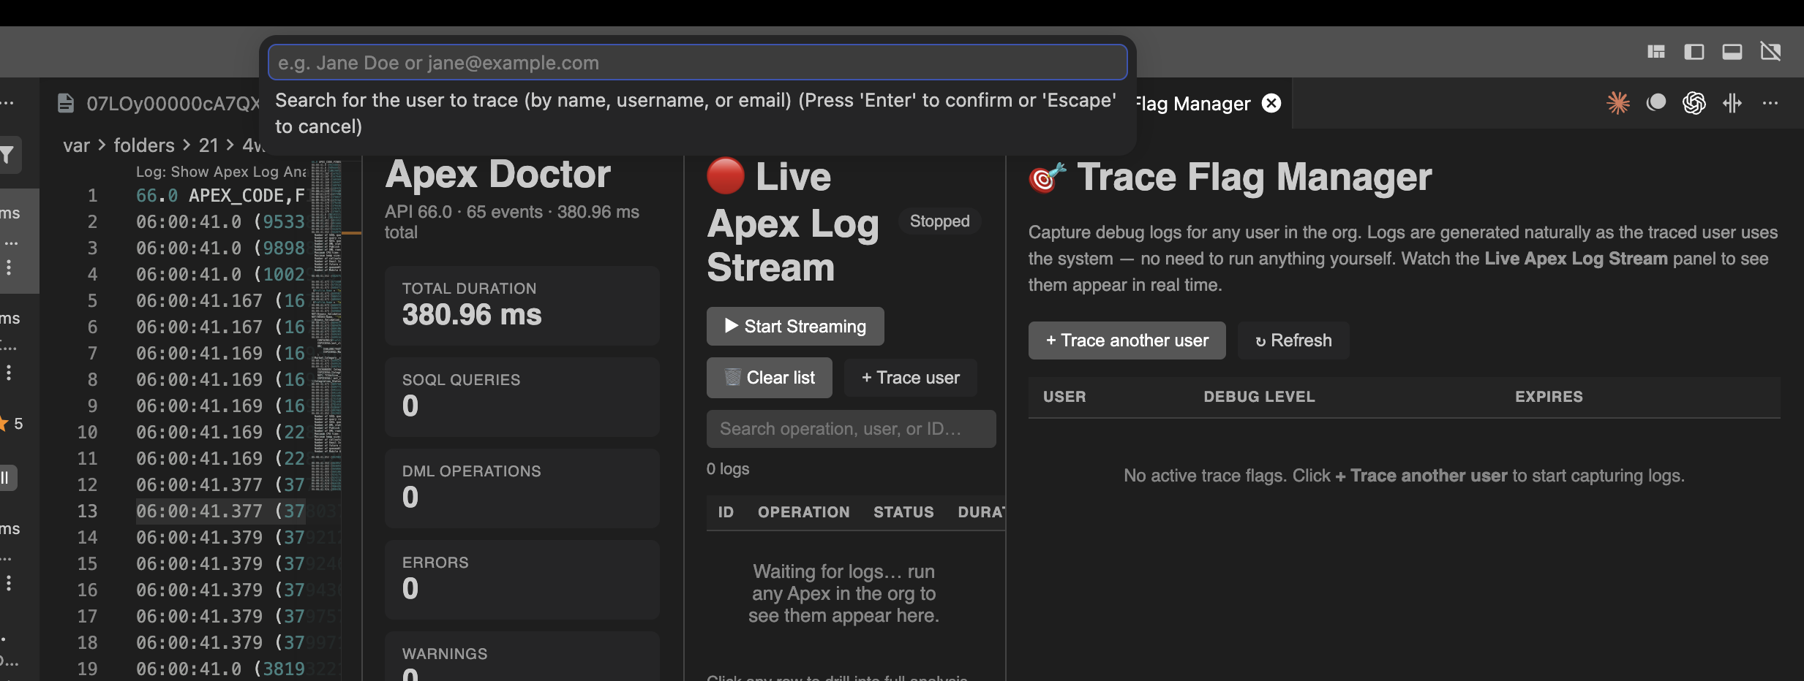Click the editor minimap
This screenshot has height=681, width=1804.
327,326
